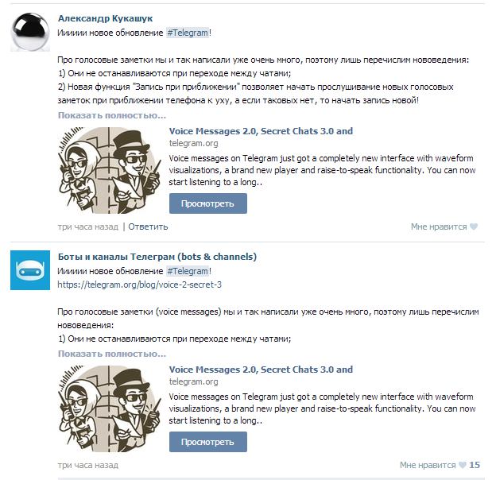
Task: Click the Просмотреть button in second post
Action: tap(207, 442)
